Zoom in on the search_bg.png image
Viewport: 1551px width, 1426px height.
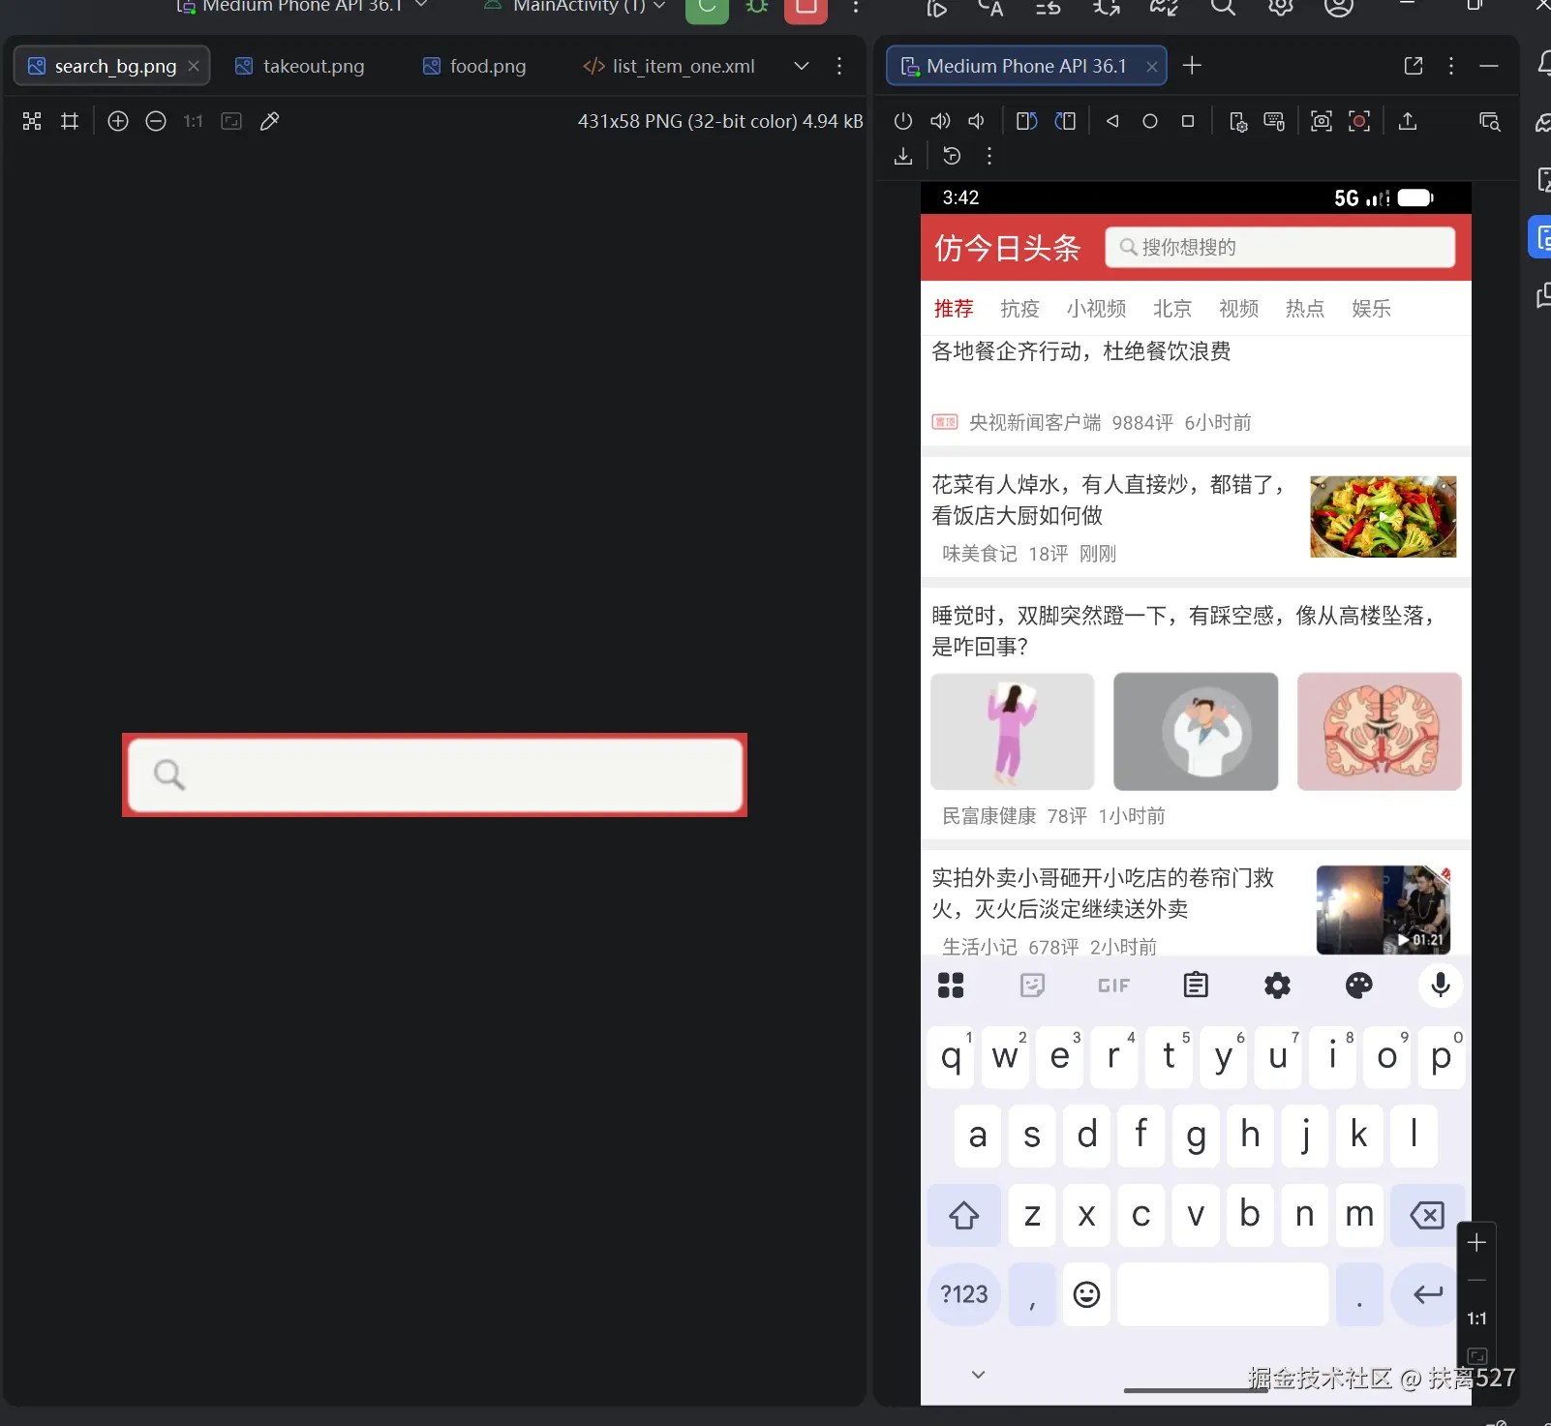117,121
